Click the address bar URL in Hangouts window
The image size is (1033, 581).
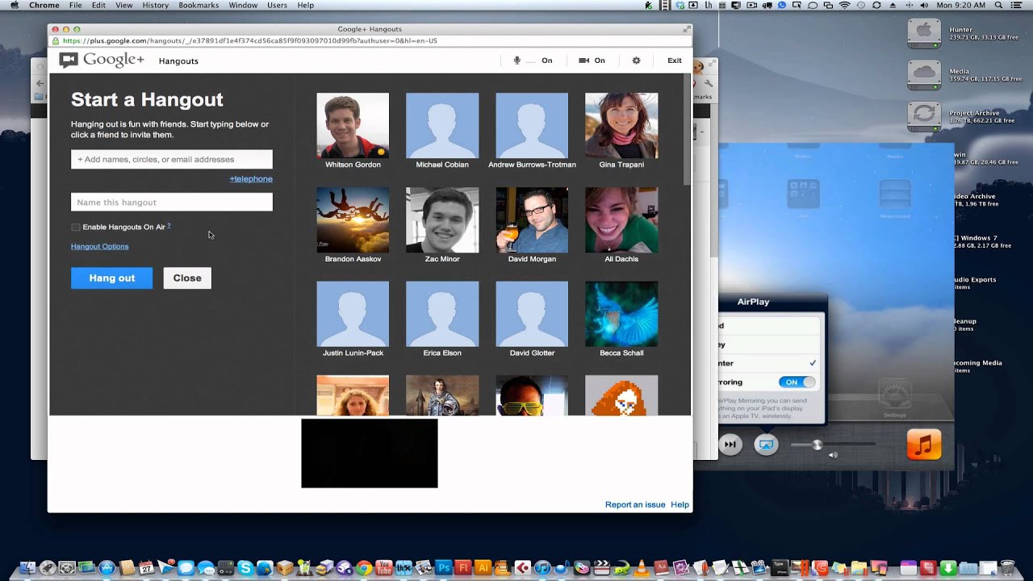pyautogui.click(x=249, y=40)
